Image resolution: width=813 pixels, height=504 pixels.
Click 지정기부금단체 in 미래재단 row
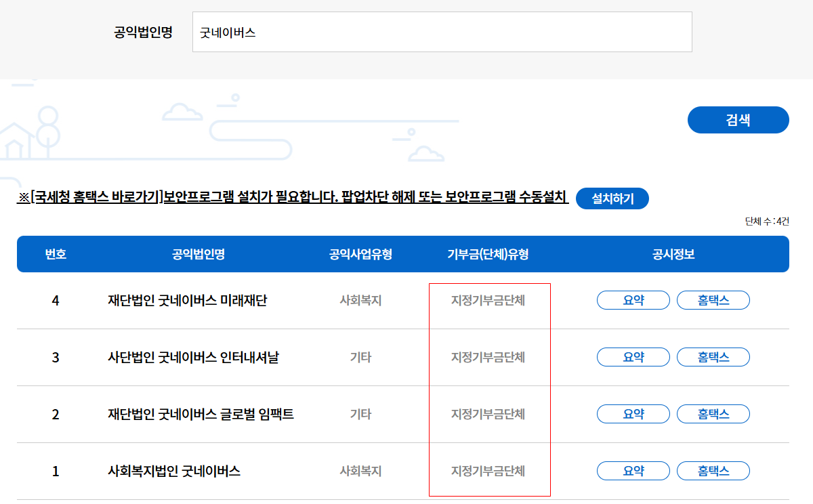(488, 300)
